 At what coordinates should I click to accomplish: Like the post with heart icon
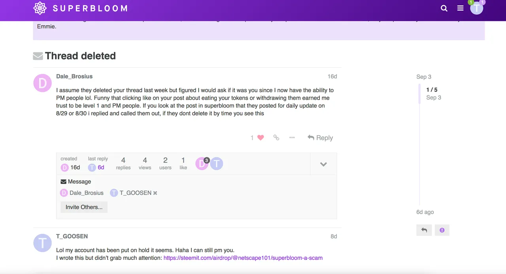pyautogui.click(x=261, y=138)
